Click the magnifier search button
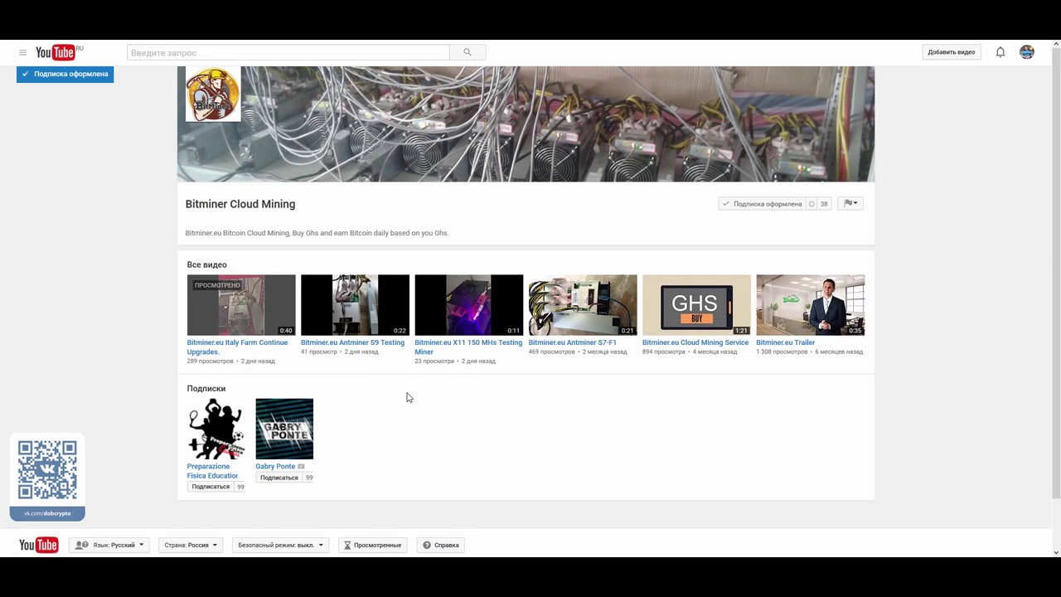1061x597 pixels. (468, 52)
